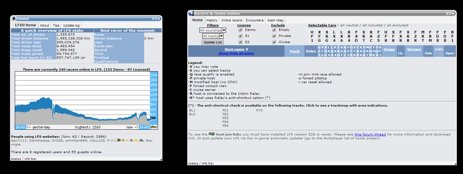Toggle the XRG selectable car box
The image size is (463, 174).
coord(327,36)
